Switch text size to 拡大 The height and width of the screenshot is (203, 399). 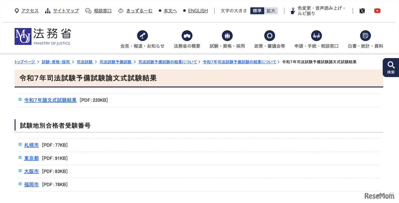tap(271, 11)
